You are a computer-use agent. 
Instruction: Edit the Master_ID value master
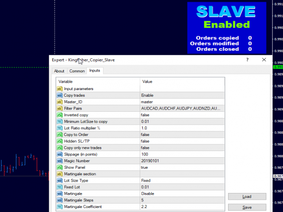(x=182, y=102)
